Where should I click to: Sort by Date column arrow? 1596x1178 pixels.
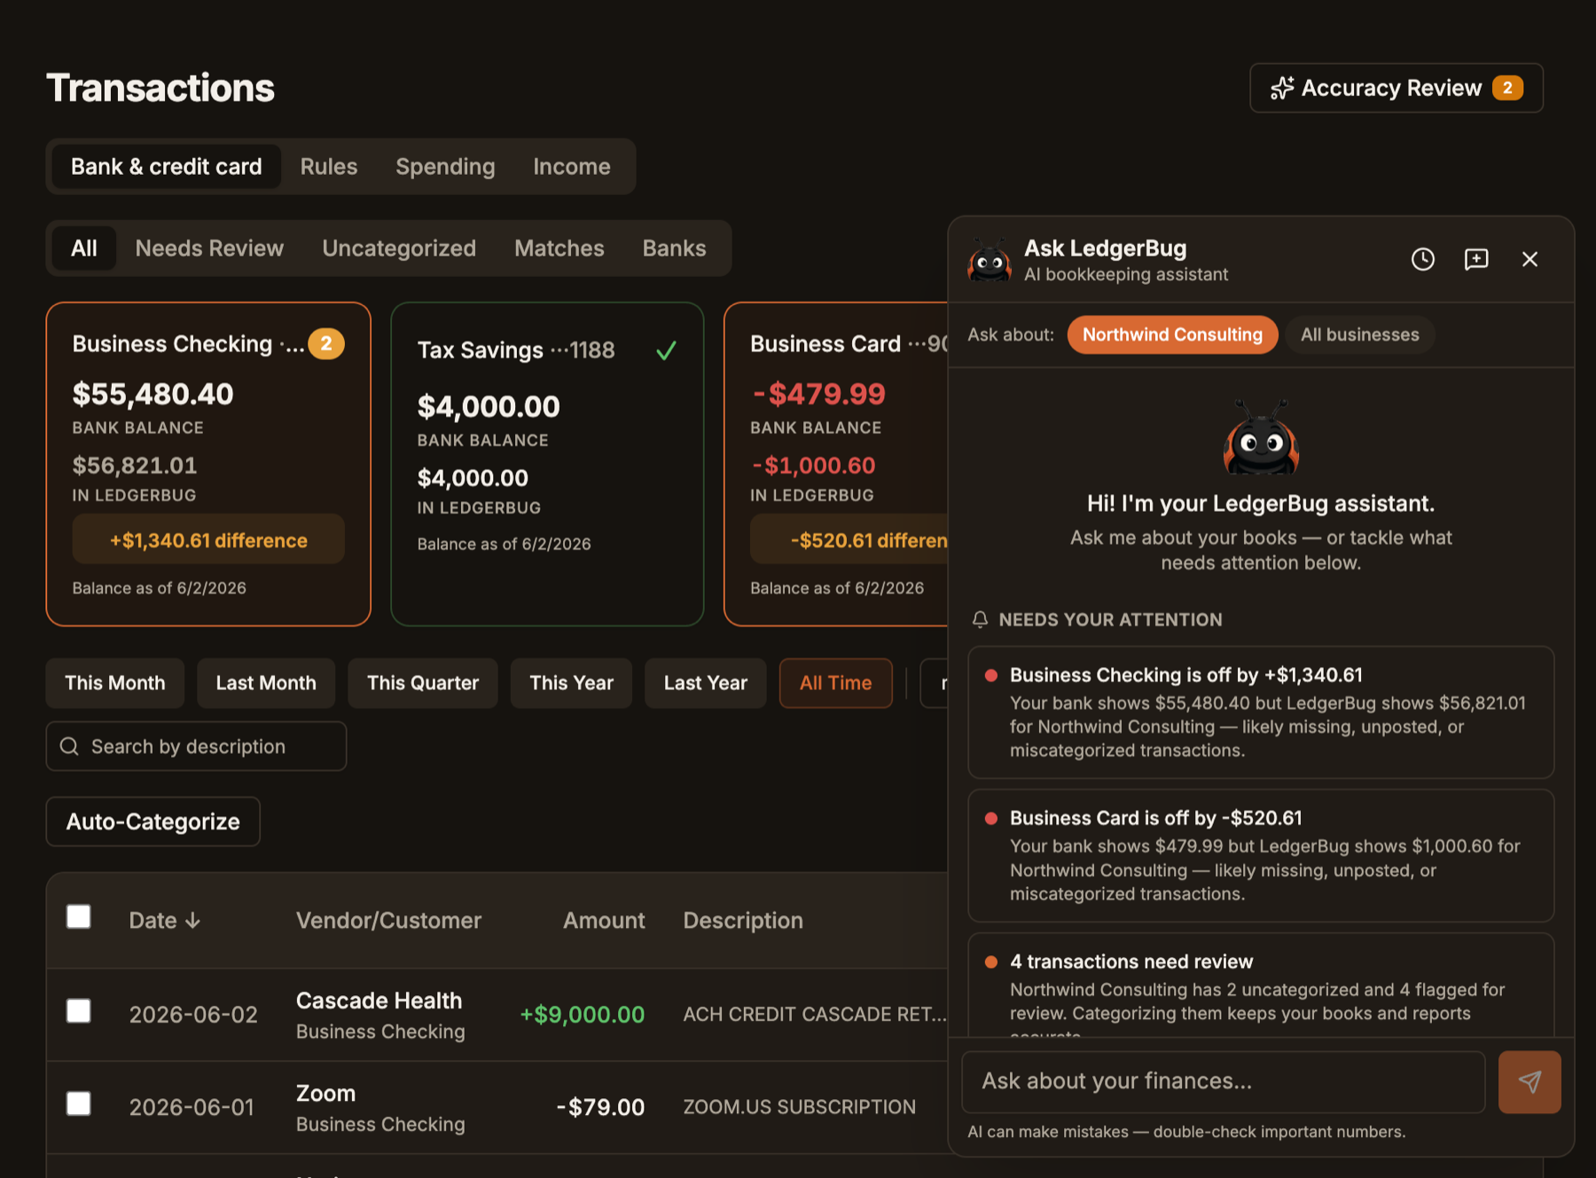tap(192, 921)
